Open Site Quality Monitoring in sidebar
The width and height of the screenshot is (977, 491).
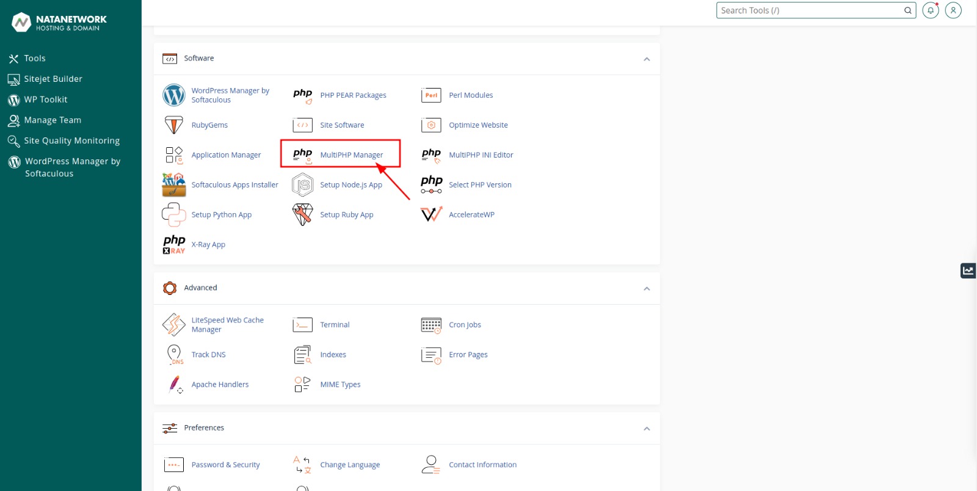click(71, 141)
